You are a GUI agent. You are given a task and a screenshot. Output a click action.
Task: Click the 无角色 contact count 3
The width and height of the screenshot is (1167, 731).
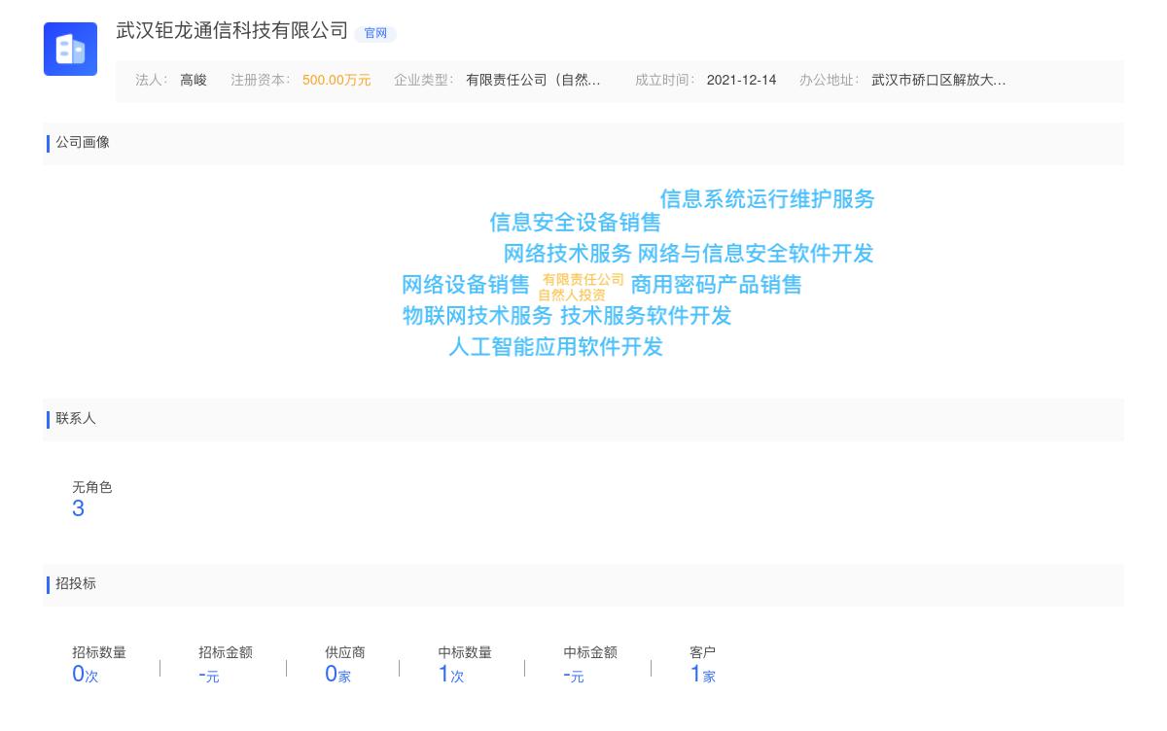click(79, 508)
